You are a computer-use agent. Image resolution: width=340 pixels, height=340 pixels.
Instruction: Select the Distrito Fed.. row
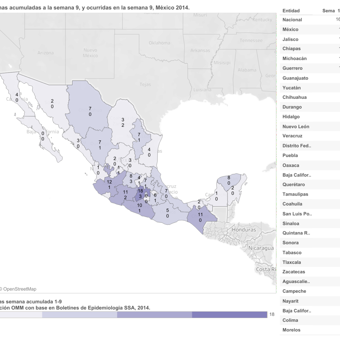pyautogui.click(x=297, y=146)
